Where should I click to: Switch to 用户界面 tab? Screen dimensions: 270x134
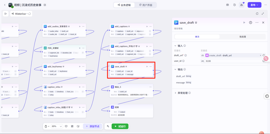point(146,5)
